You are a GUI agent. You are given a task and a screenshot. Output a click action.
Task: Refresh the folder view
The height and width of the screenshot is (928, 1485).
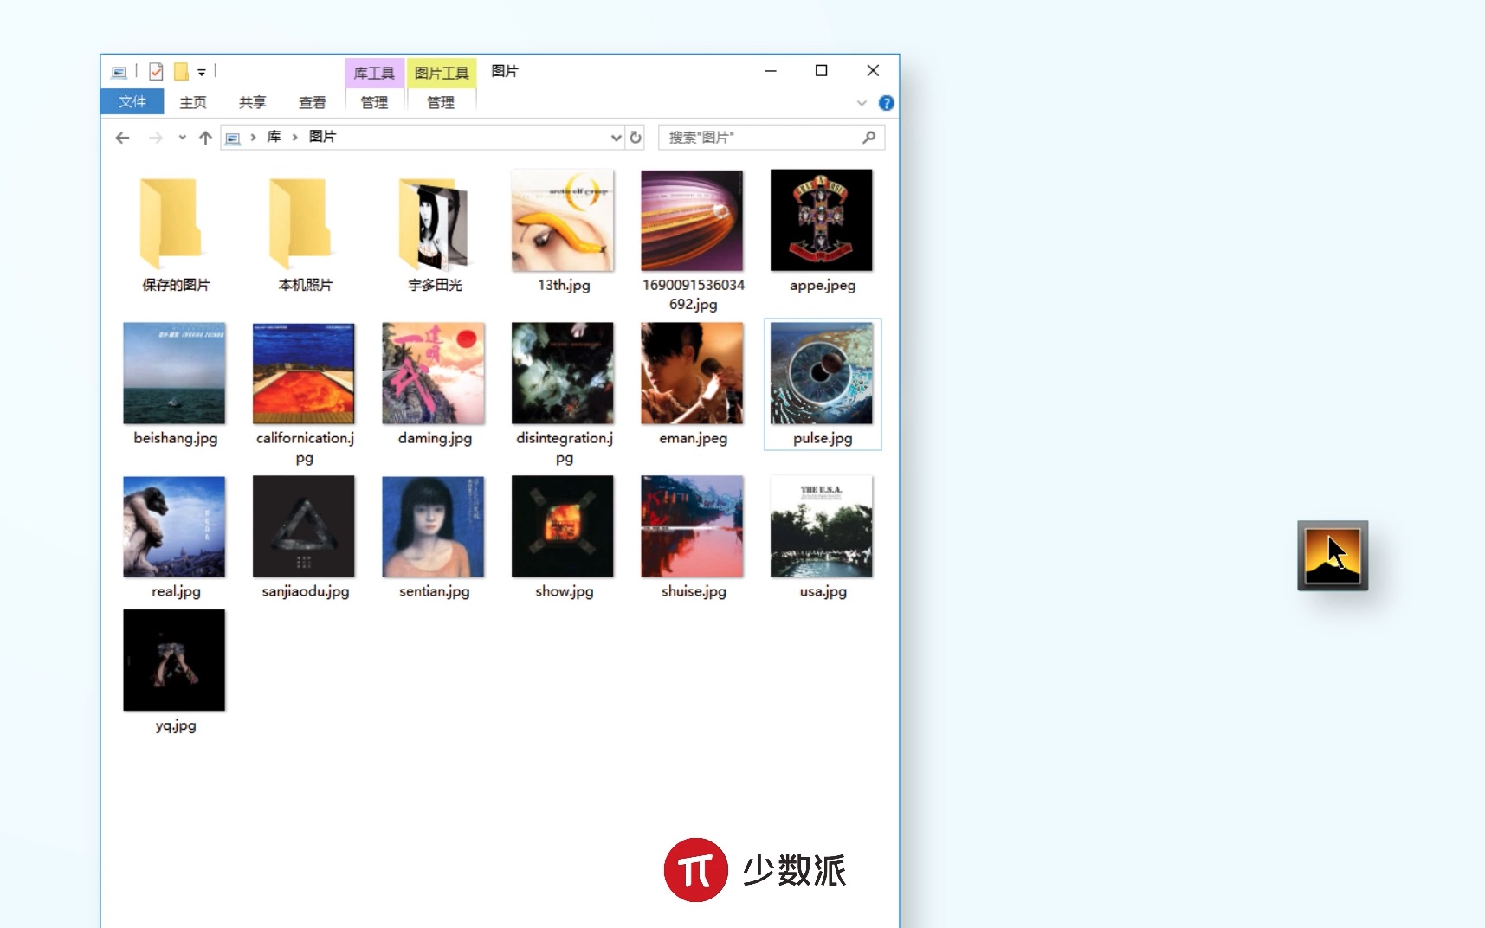[x=636, y=138]
